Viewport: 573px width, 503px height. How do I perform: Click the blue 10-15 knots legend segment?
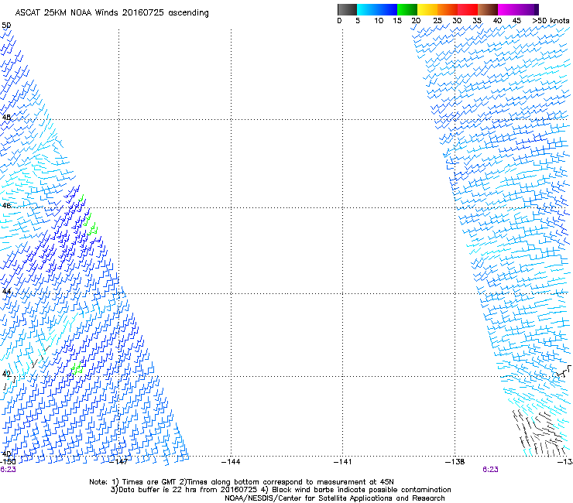[387, 9]
